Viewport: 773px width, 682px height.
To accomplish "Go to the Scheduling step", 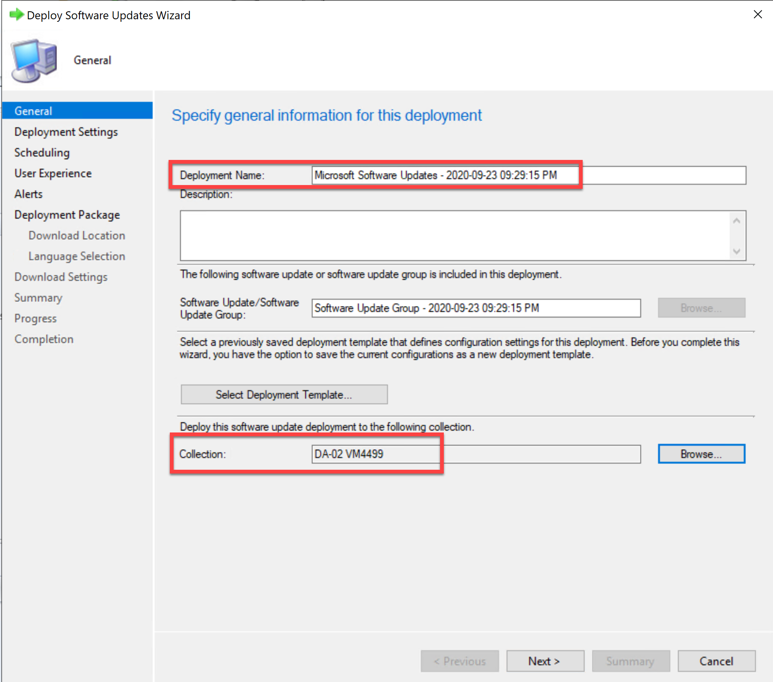I will click(41, 152).
